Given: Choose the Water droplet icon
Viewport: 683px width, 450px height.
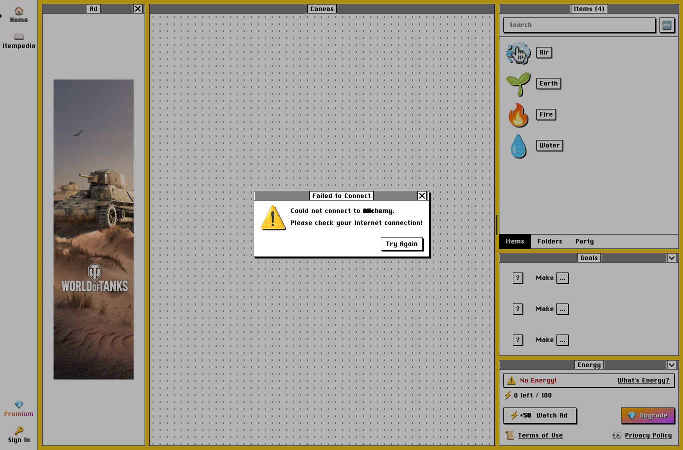Looking at the screenshot, I should coord(518,146).
